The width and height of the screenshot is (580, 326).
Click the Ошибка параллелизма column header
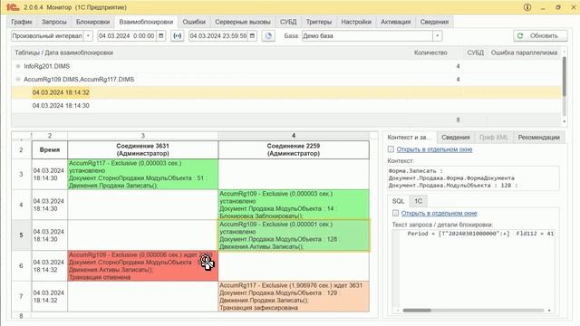pos(524,53)
